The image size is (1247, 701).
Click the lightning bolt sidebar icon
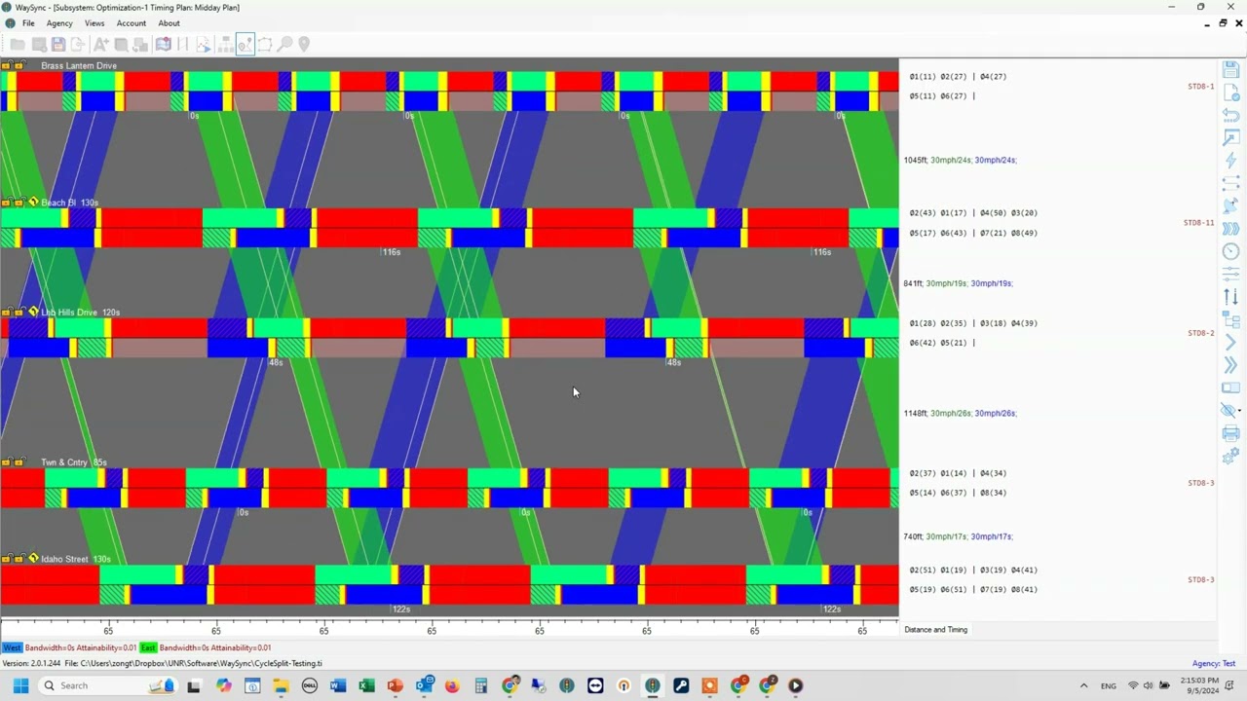(x=1231, y=161)
